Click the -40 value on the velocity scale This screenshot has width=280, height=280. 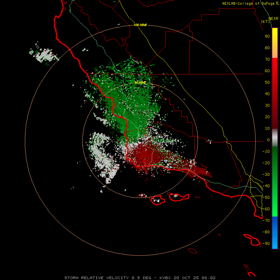point(266,186)
